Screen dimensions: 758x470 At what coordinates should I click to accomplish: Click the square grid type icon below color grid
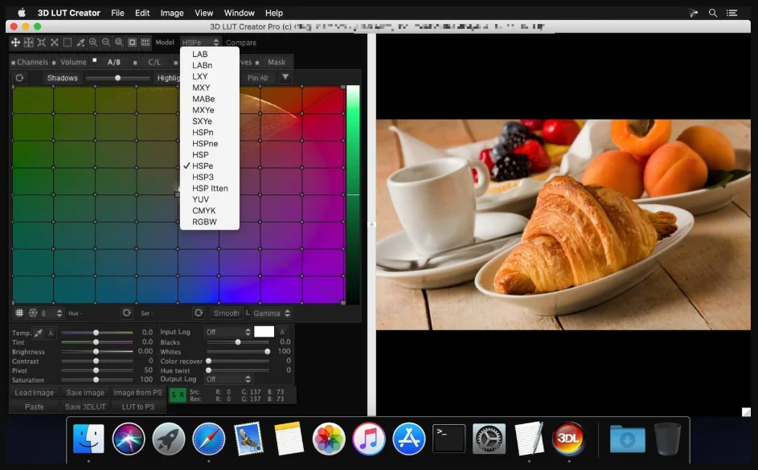click(x=19, y=313)
